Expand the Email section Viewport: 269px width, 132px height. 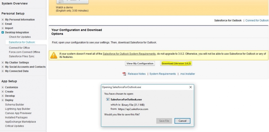tap(3, 24)
